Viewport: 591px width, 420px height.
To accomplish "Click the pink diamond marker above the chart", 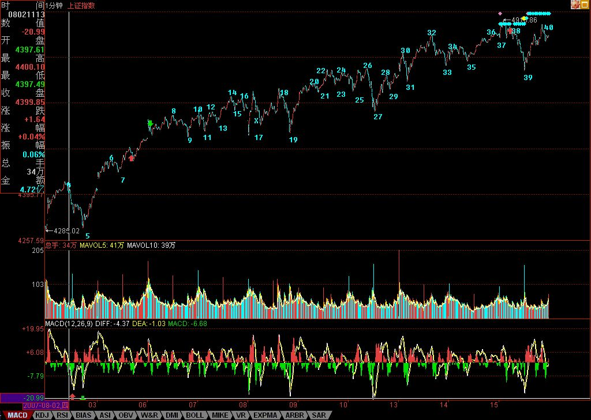I will tap(500, 13).
